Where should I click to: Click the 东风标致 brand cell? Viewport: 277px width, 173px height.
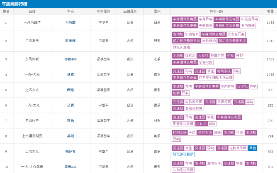pyautogui.click(x=32, y=59)
